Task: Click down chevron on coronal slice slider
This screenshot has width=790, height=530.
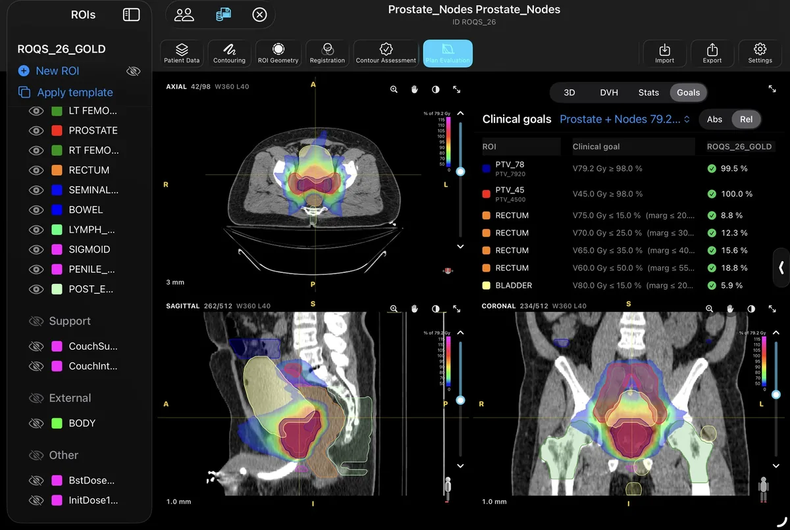Action: [x=776, y=466]
